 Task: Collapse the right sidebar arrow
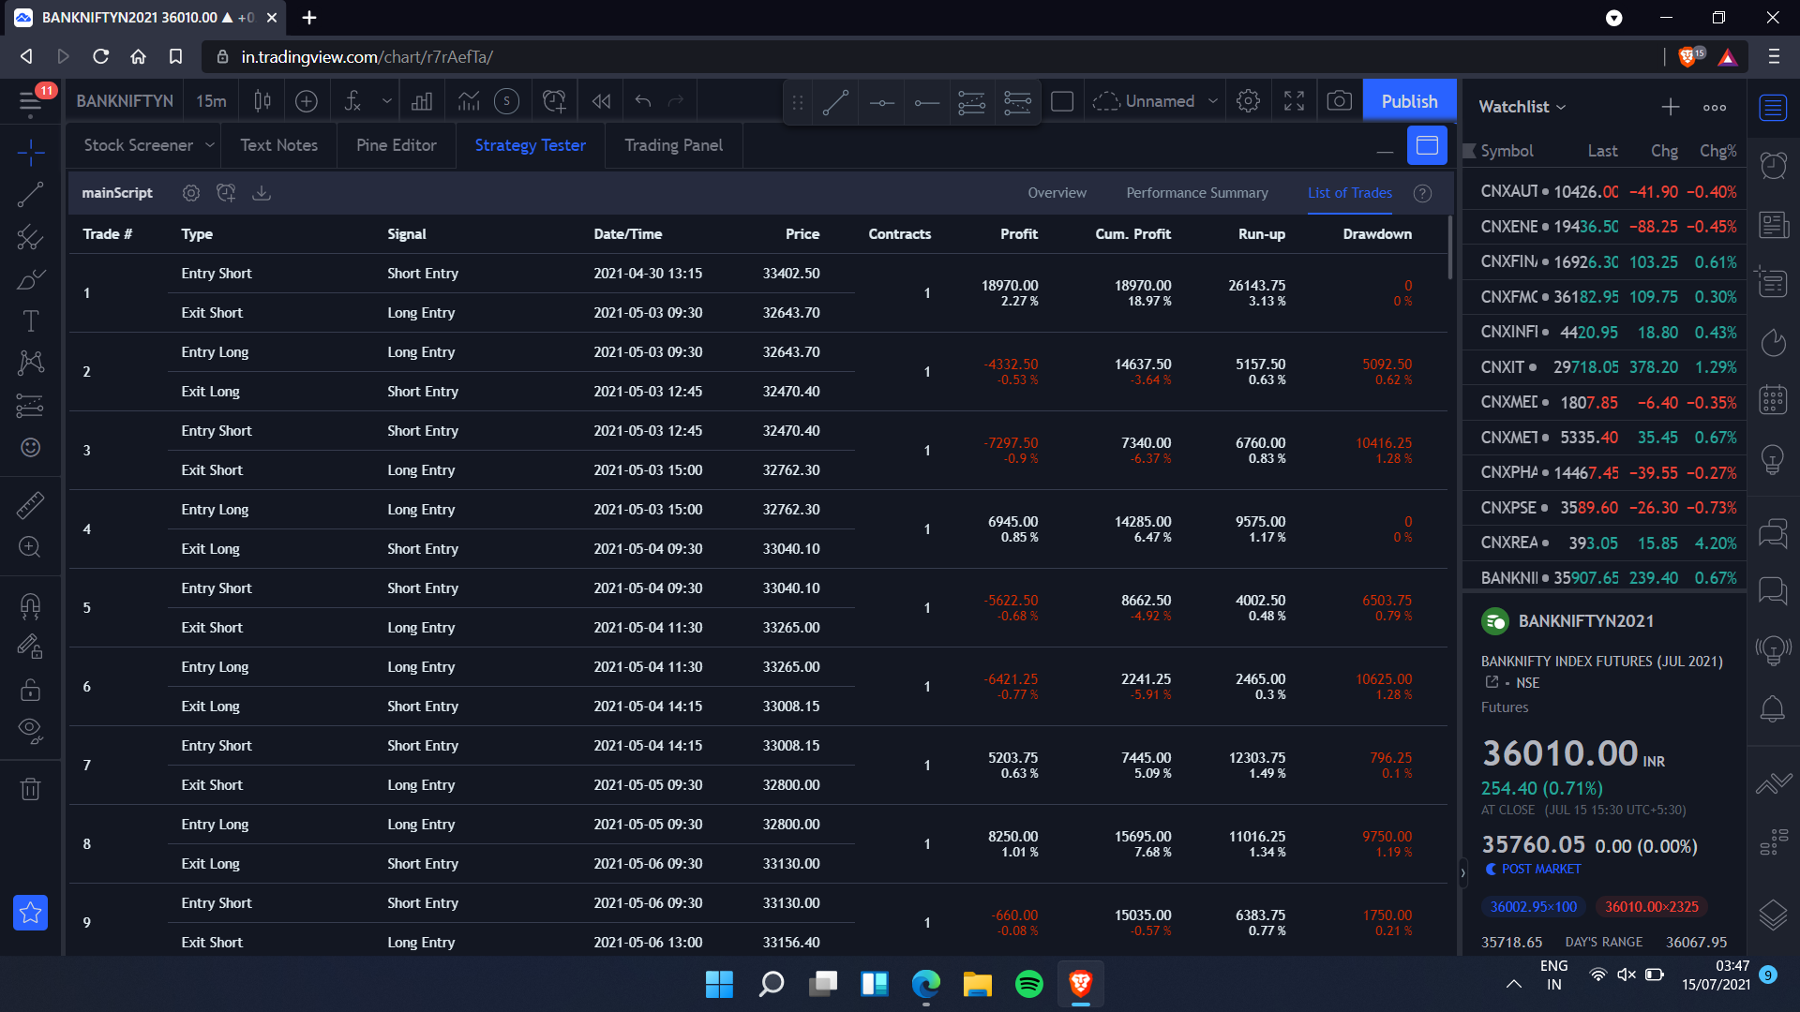(x=1462, y=872)
